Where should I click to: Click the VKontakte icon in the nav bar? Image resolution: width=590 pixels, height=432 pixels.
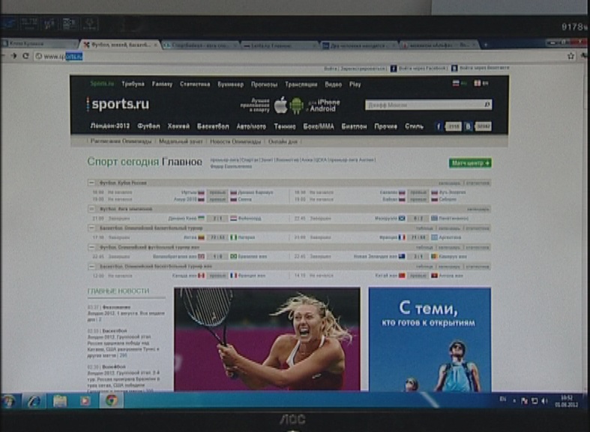(468, 127)
